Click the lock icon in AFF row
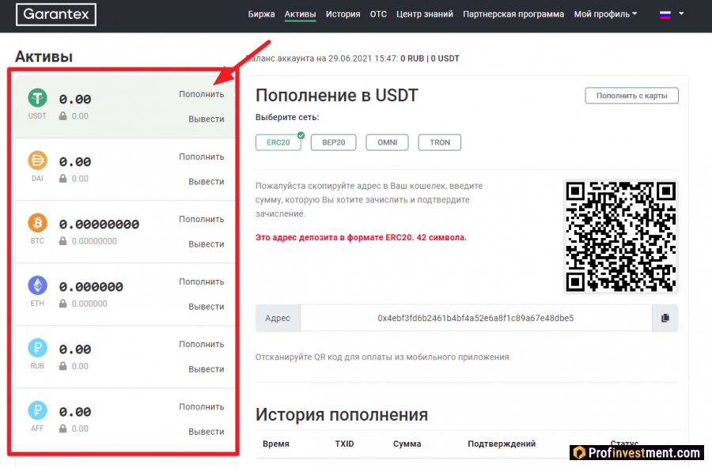 [x=63, y=428]
